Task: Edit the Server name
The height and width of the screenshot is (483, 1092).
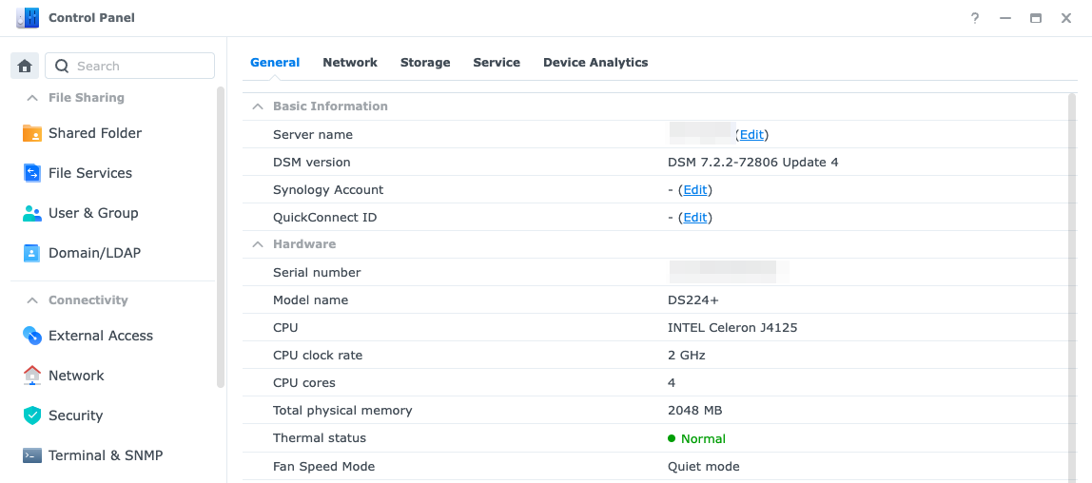Action: [x=751, y=134]
